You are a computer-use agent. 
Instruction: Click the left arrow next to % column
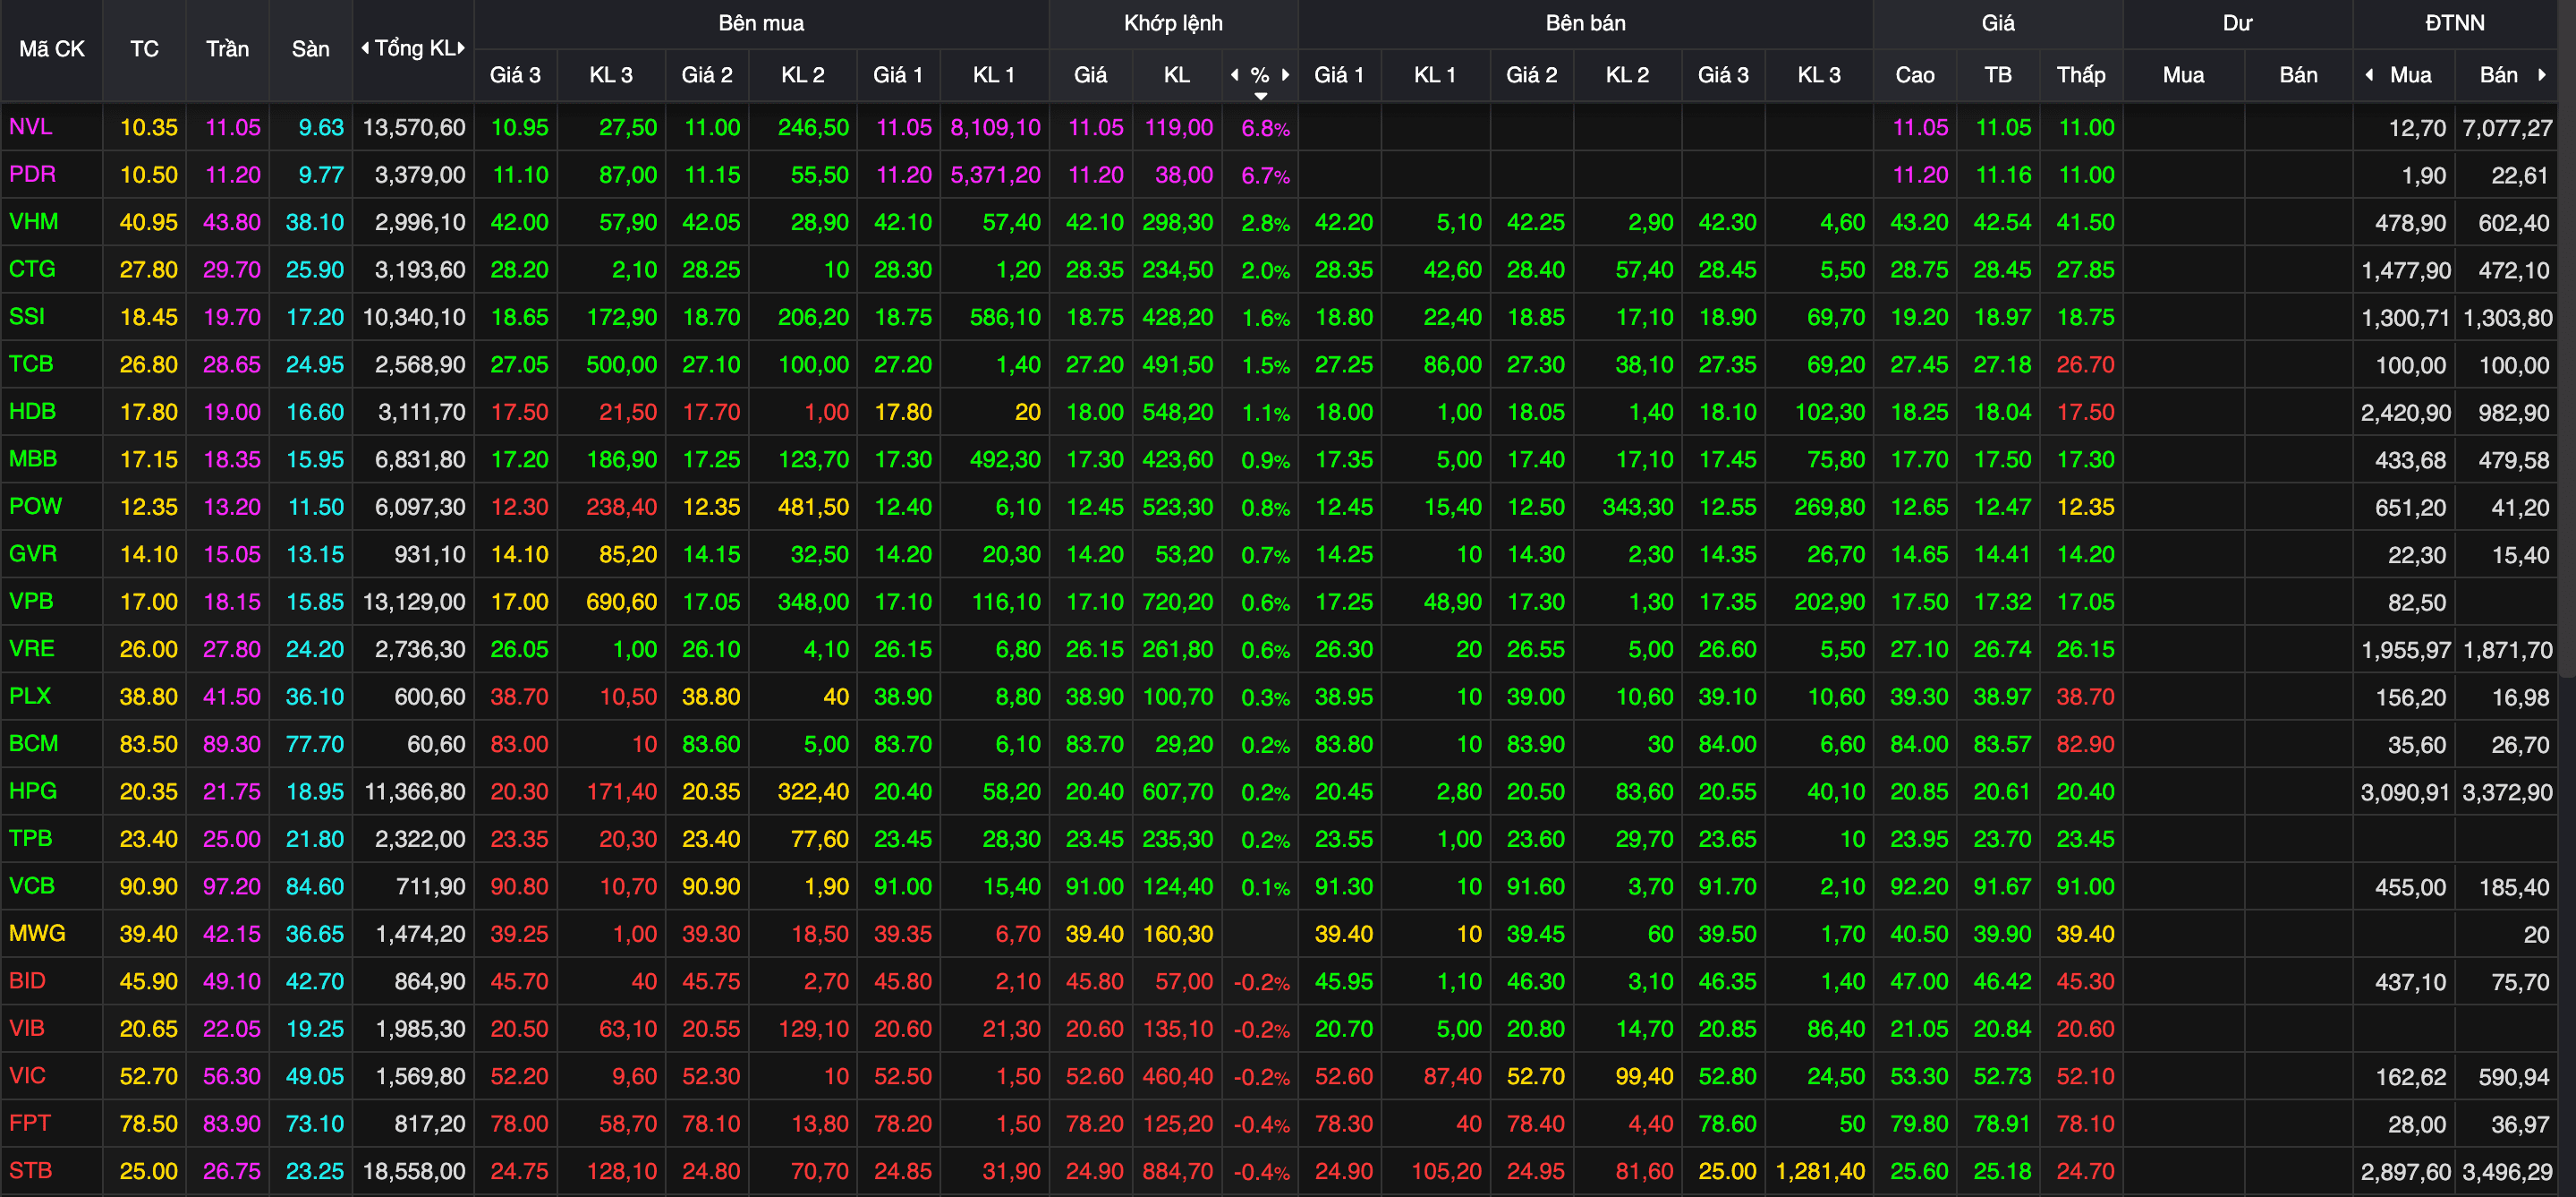(x=1235, y=75)
